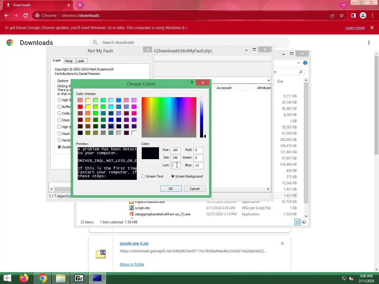Open the Downloads page more actions menu
This screenshot has width=379, height=284.
(x=369, y=43)
